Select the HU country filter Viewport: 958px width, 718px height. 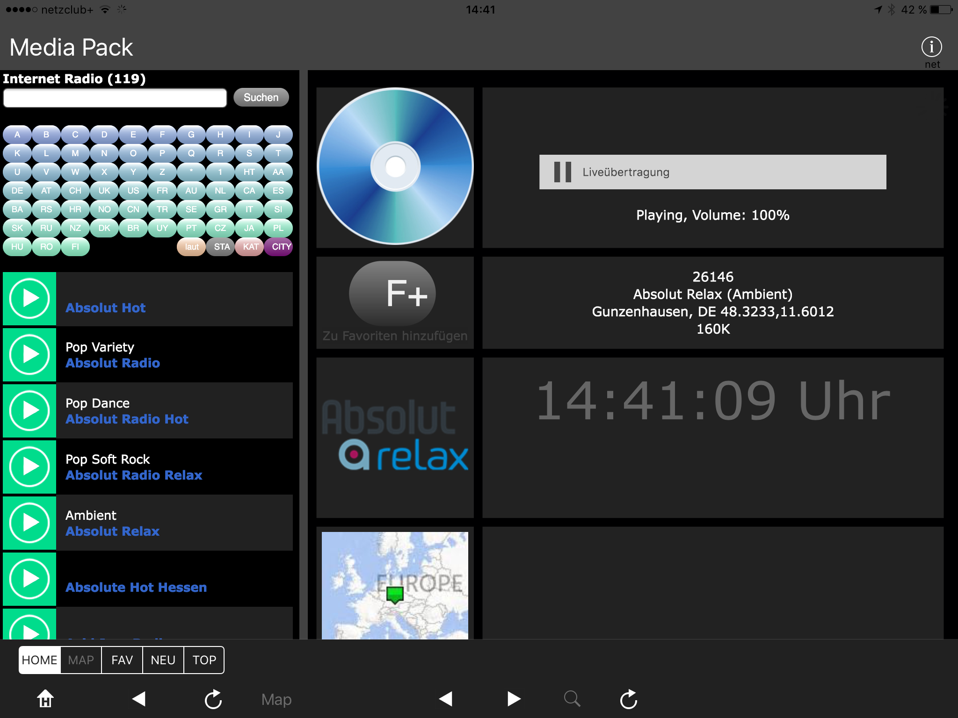pos(17,247)
